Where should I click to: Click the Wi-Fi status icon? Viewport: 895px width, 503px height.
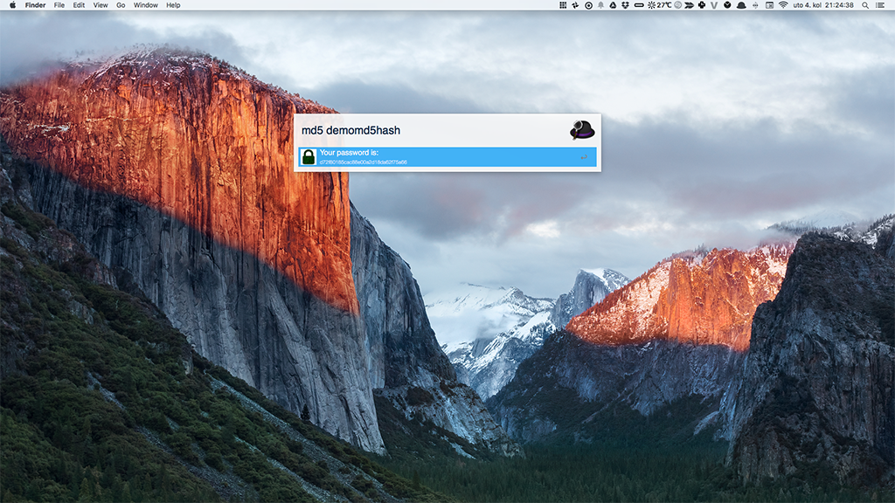(x=782, y=5)
